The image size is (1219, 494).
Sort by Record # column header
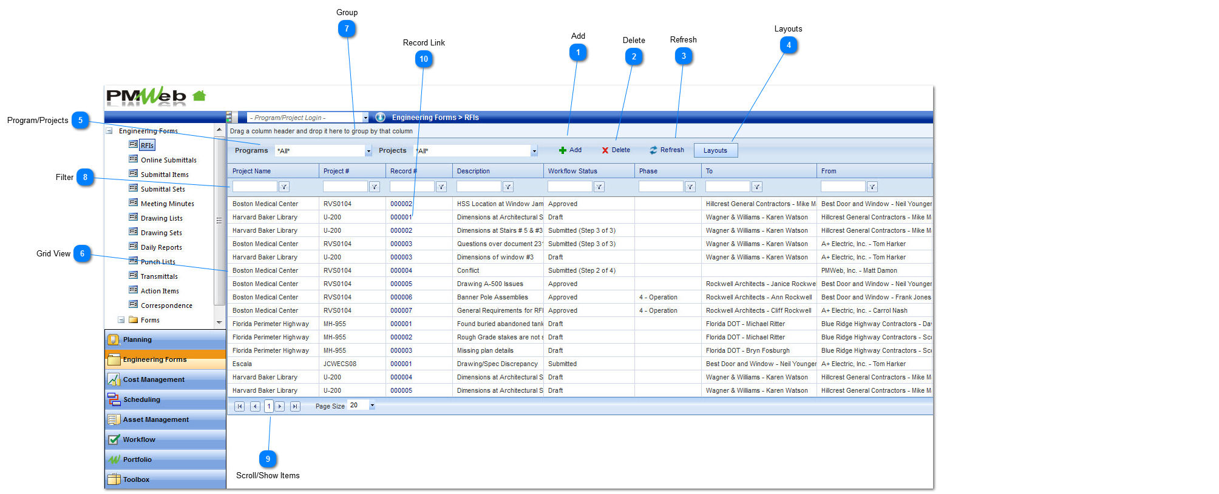(x=404, y=172)
